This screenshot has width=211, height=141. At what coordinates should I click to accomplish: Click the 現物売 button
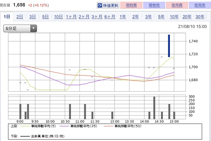pos(154,5)
